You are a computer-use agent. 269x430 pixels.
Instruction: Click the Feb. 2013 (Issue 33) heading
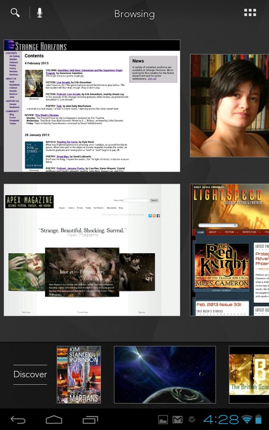(219, 305)
